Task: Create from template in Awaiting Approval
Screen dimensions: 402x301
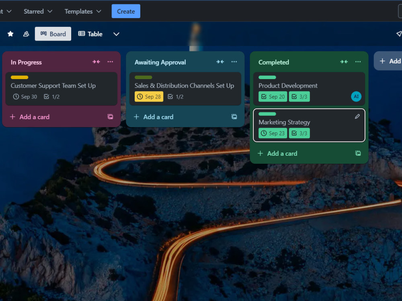Action: pyautogui.click(x=234, y=117)
